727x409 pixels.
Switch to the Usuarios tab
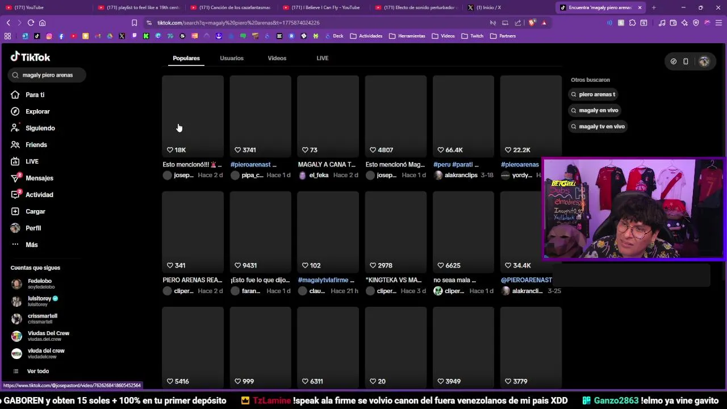232,58
